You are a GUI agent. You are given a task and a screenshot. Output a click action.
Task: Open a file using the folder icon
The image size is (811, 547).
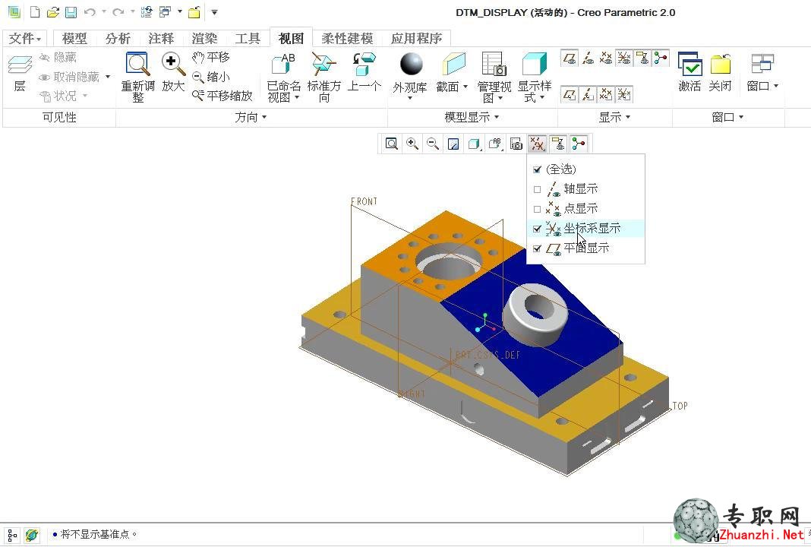tap(52, 12)
